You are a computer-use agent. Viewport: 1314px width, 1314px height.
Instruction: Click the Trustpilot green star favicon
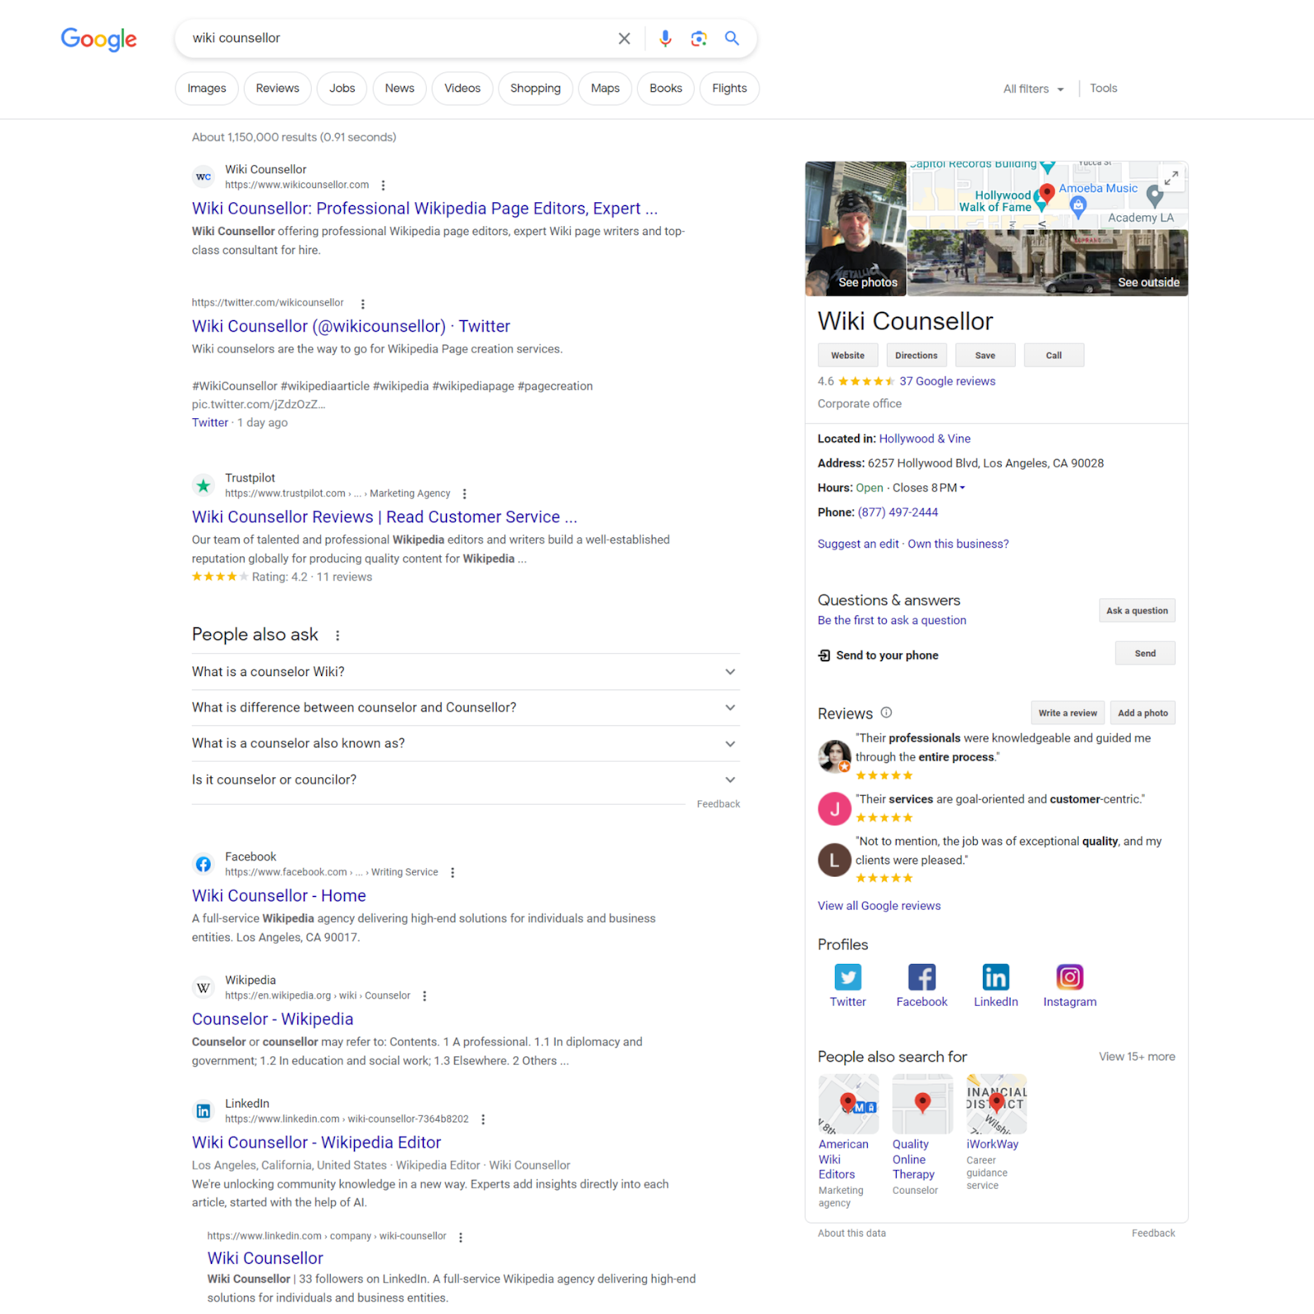pos(204,485)
